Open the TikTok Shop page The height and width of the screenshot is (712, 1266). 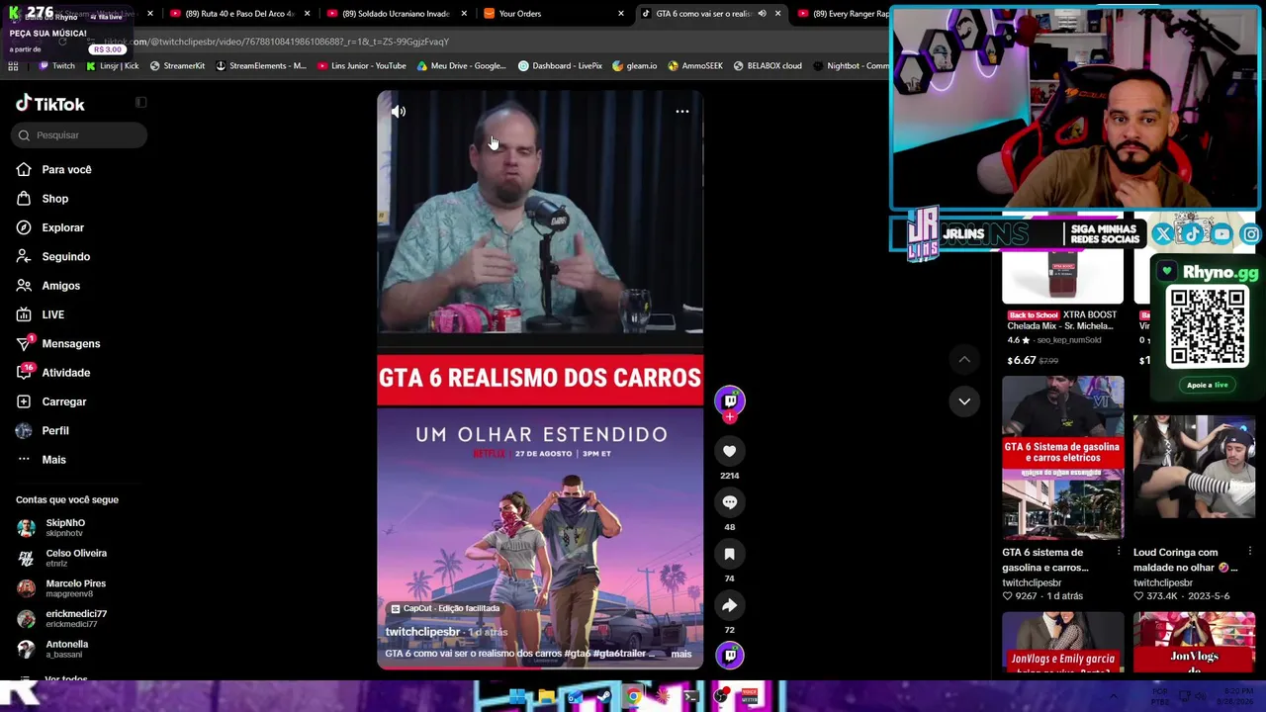pyautogui.click(x=43, y=199)
